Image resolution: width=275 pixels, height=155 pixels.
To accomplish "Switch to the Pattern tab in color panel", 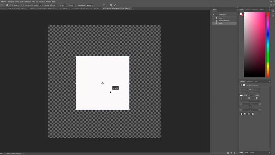I will pos(262,10).
